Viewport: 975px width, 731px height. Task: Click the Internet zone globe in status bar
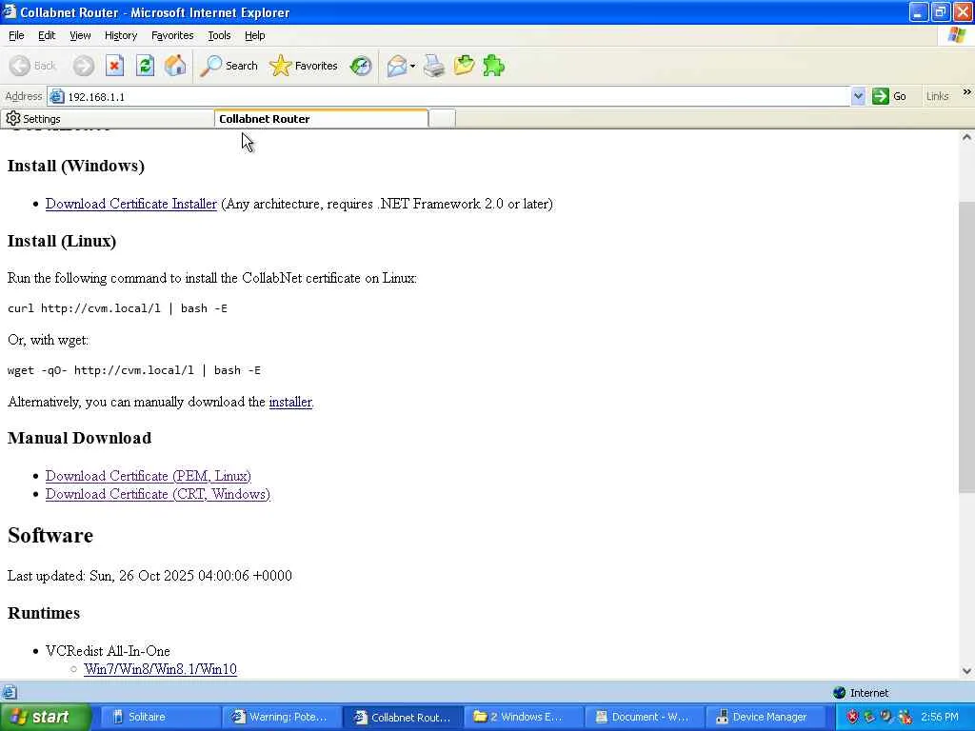(839, 693)
